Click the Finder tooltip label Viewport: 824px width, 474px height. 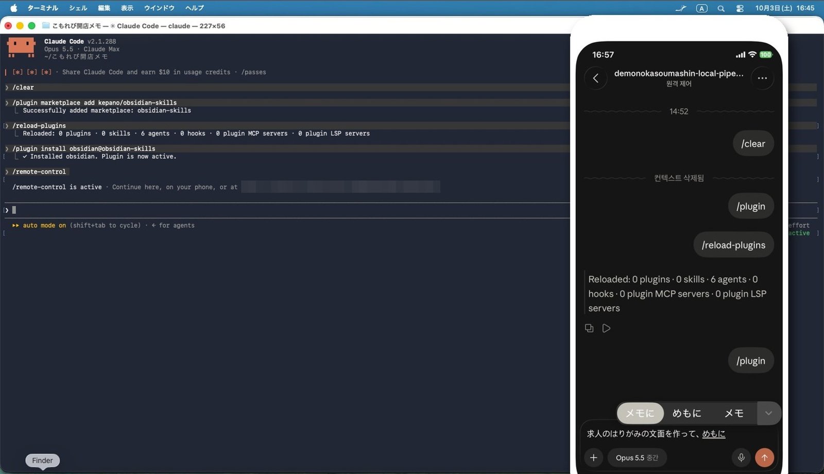[42, 461]
